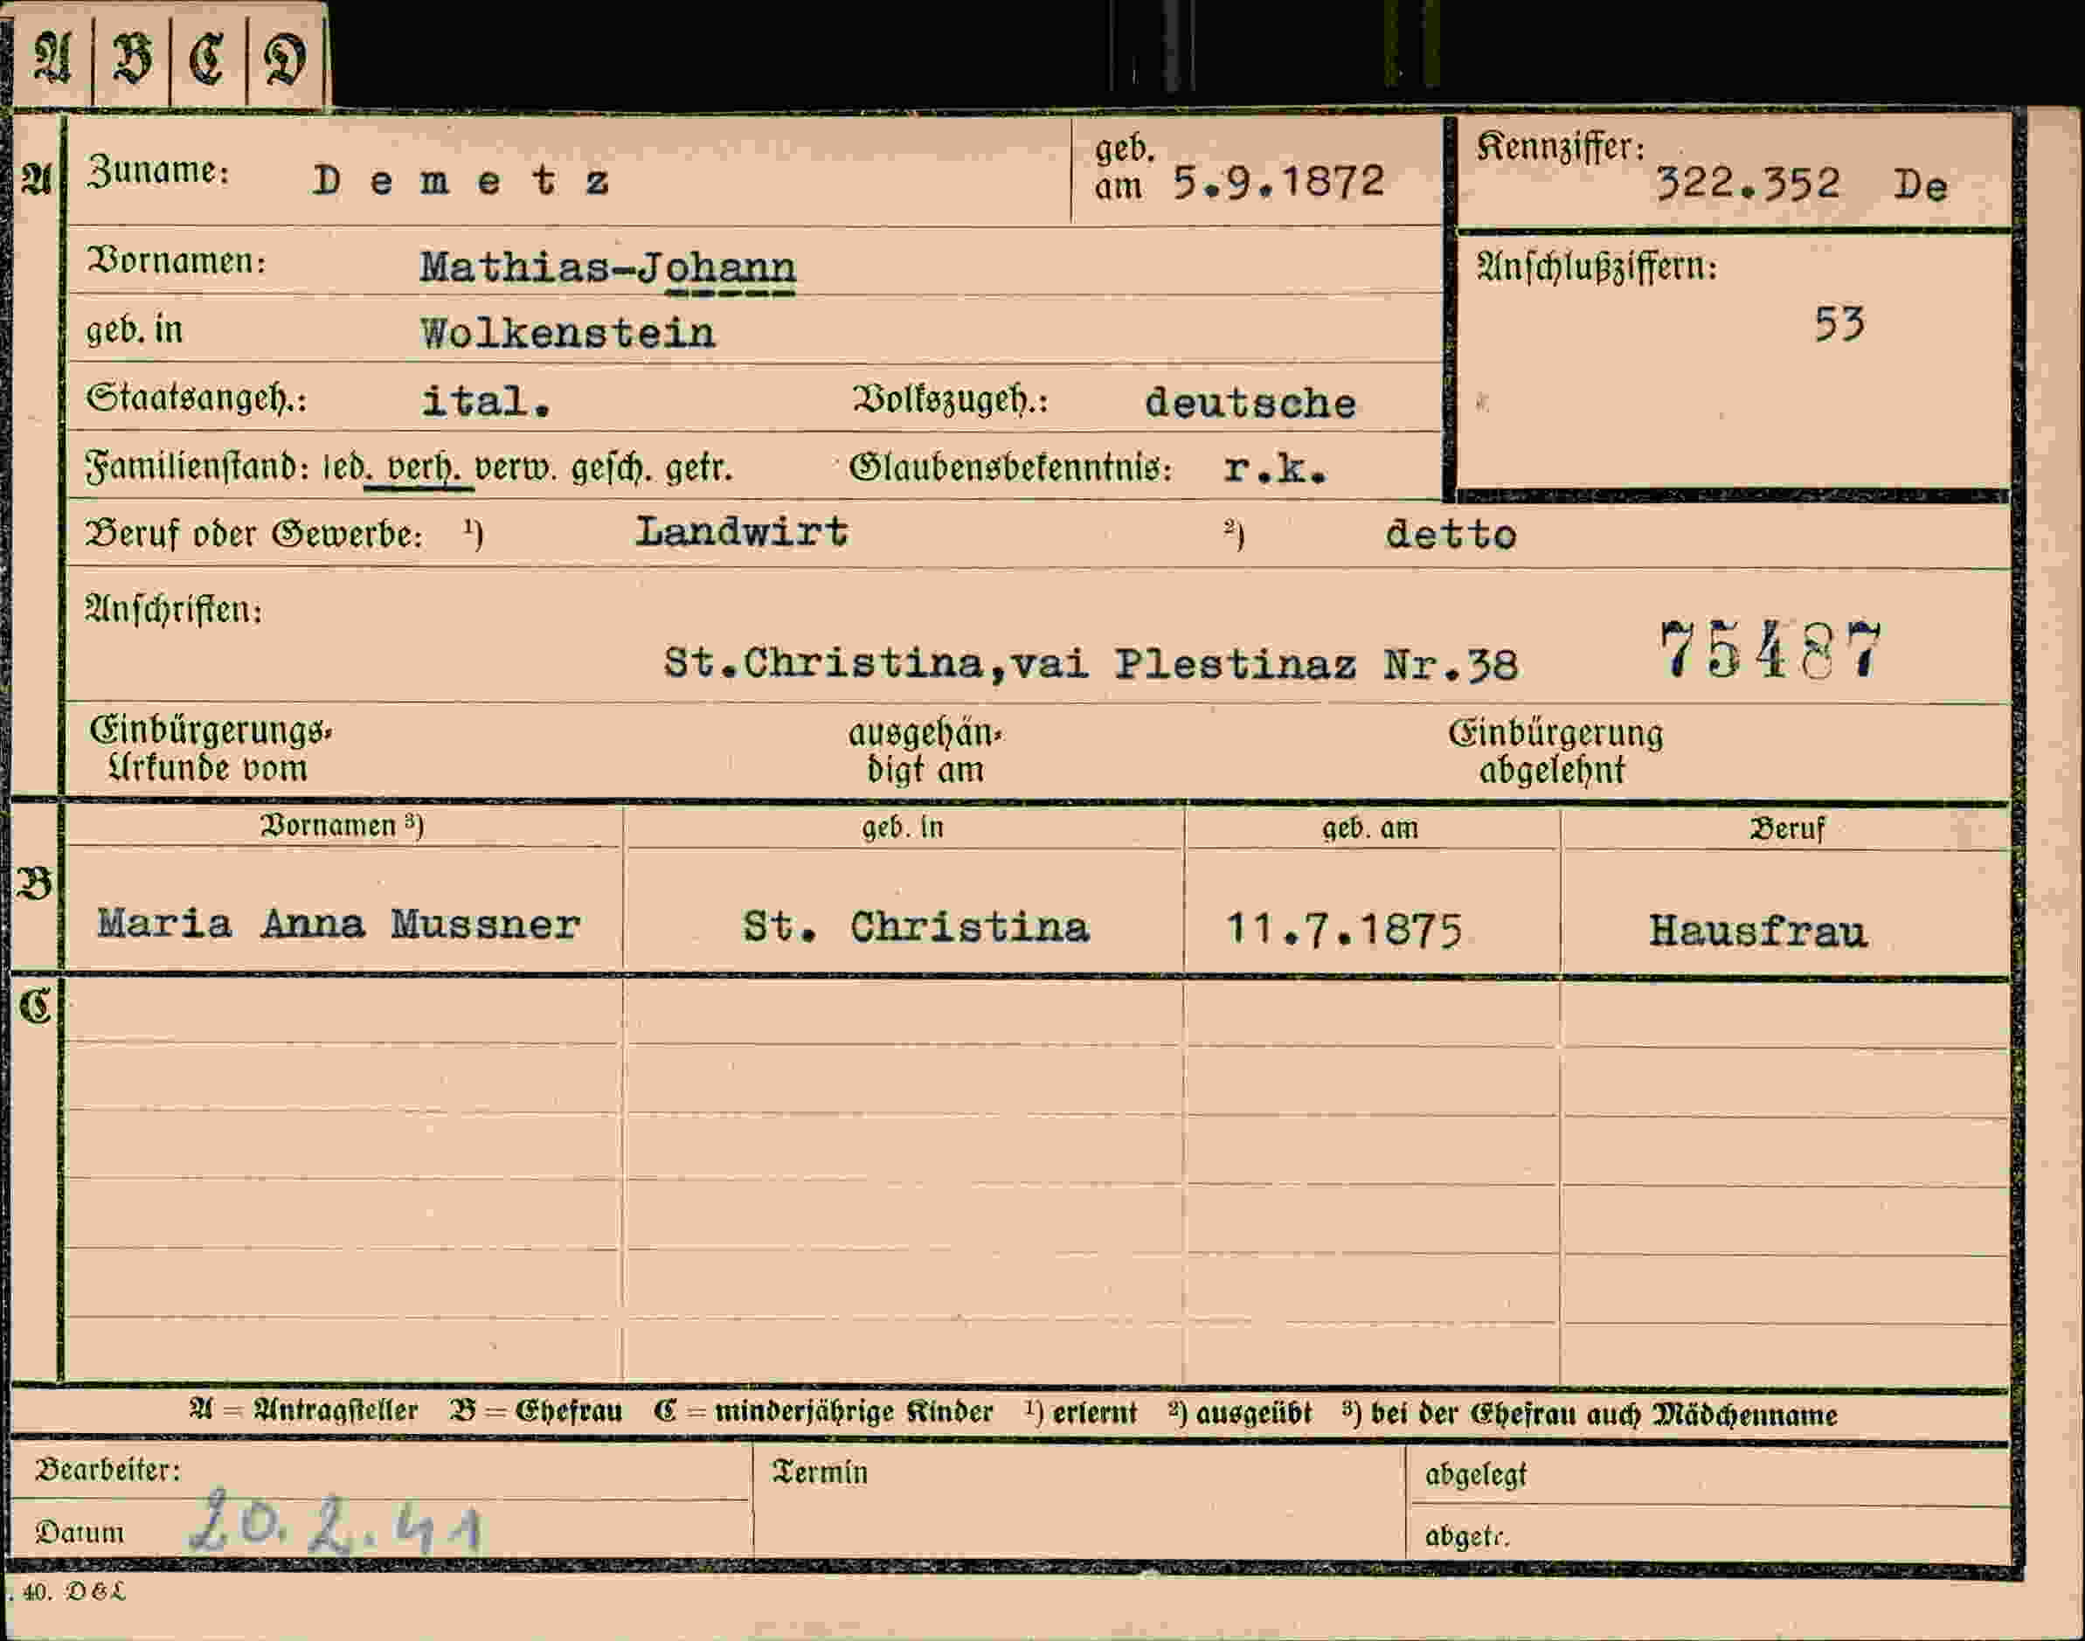Viewport: 2085px width, 1641px height.
Task: Click the index tab letter 'D'
Action: [x=286, y=59]
